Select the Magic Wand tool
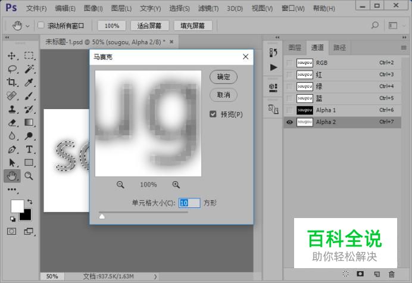The height and width of the screenshot is (283, 412). (29, 69)
